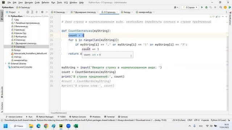Click the taskbar search box 'Поиск'
The image size is (232, 130).
click(18, 126)
